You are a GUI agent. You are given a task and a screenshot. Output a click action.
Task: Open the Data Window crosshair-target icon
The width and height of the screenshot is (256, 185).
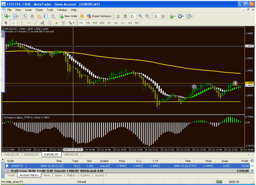[x=32, y=16]
